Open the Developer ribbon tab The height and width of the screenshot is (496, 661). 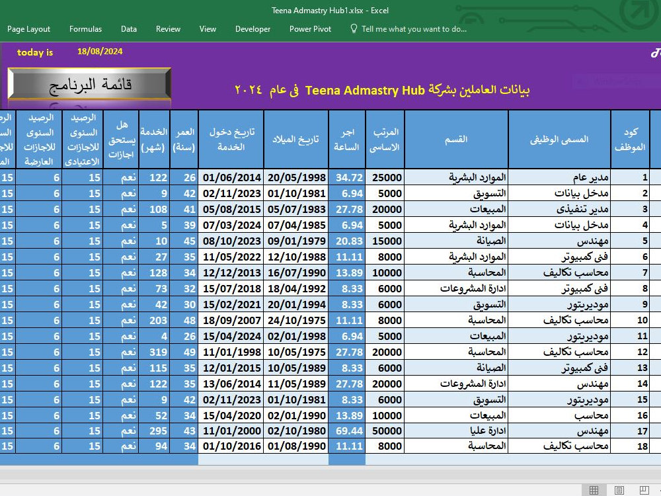tap(253, 29)
